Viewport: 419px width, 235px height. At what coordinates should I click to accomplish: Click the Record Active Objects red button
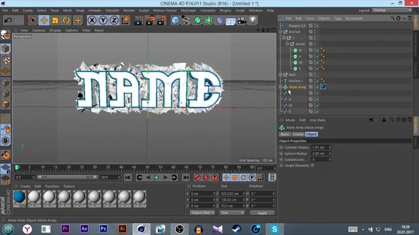pyautogui.click(x=197, y=177)
